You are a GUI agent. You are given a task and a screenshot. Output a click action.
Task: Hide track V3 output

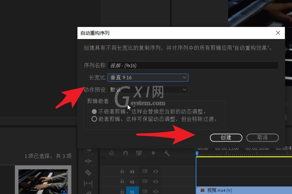coord(156,171)
